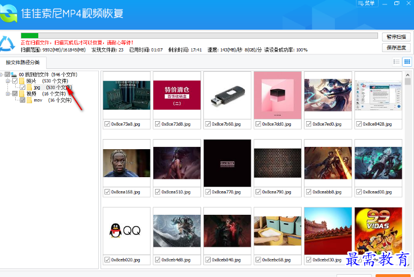Image resolution: width=414 pixels, height=277 pixels.
Task: Click the recycle arrows scan icon
Action: click(7, 44)
